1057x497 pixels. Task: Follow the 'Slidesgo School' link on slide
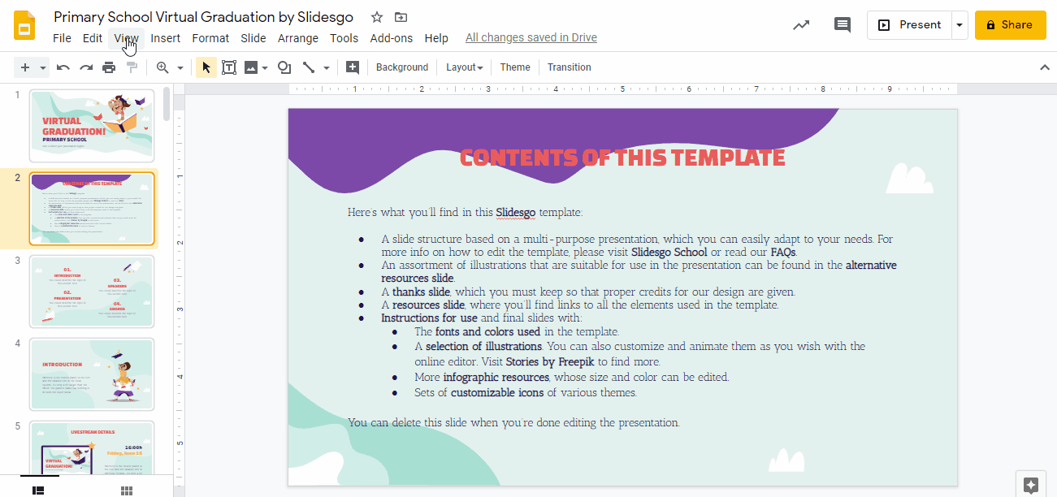(x=669, y=253)
